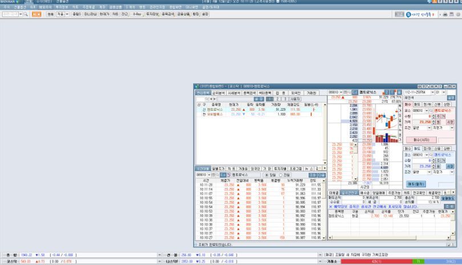
Task: Open the 일별주가 tab
Action: click(x=218, y=169)
